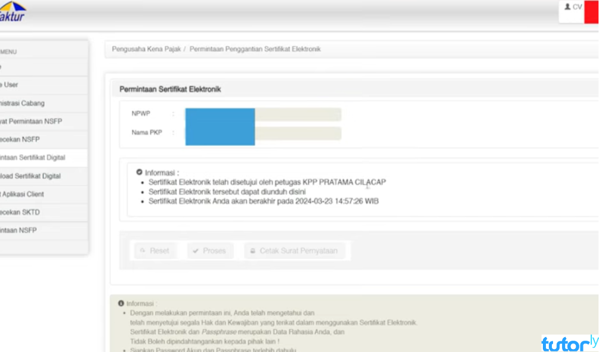
Task: Choose Pengecekan SKTD from the sidebar
Action: coord(20,213)
